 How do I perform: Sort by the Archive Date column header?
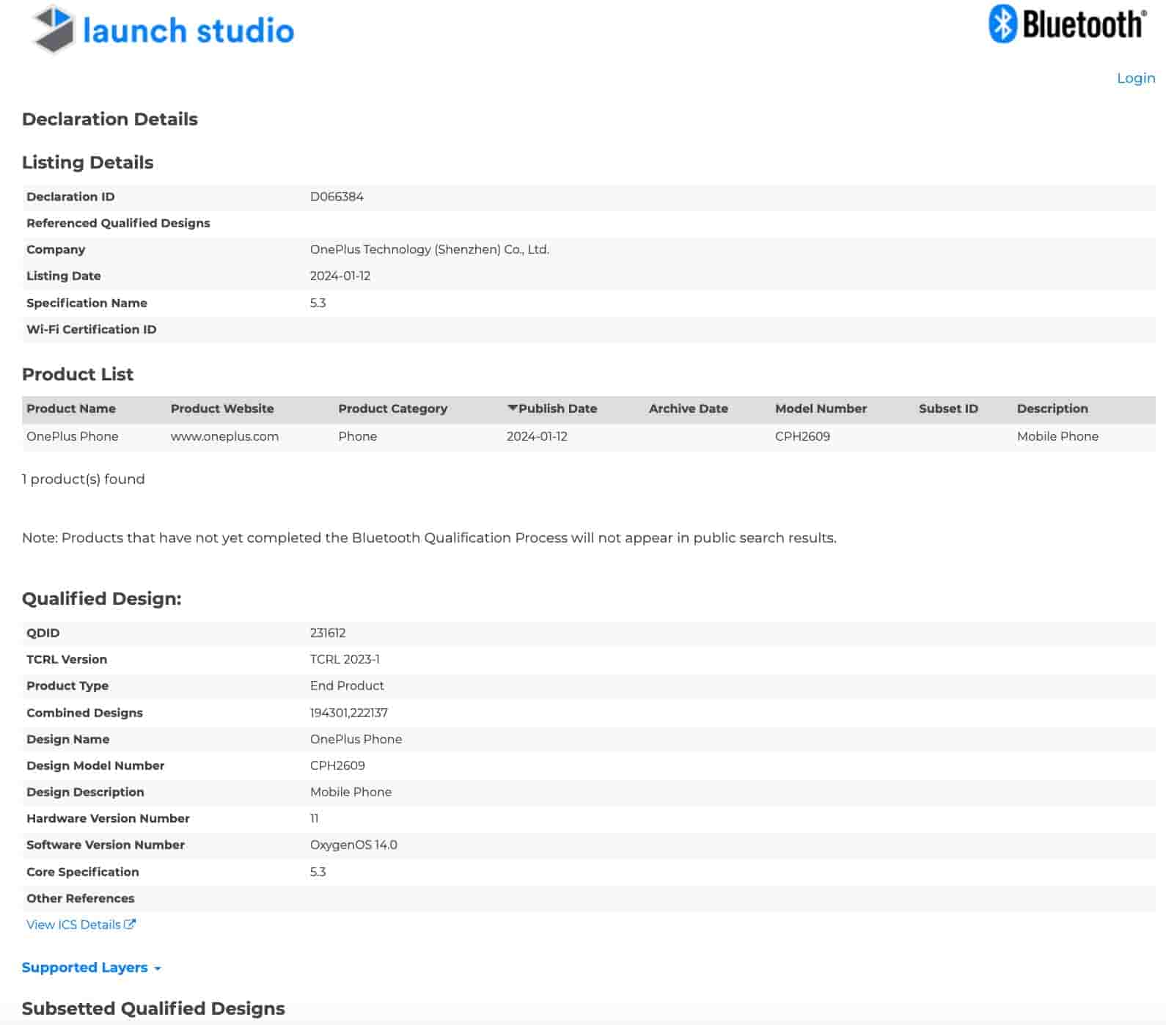click(x=688, y=408)
